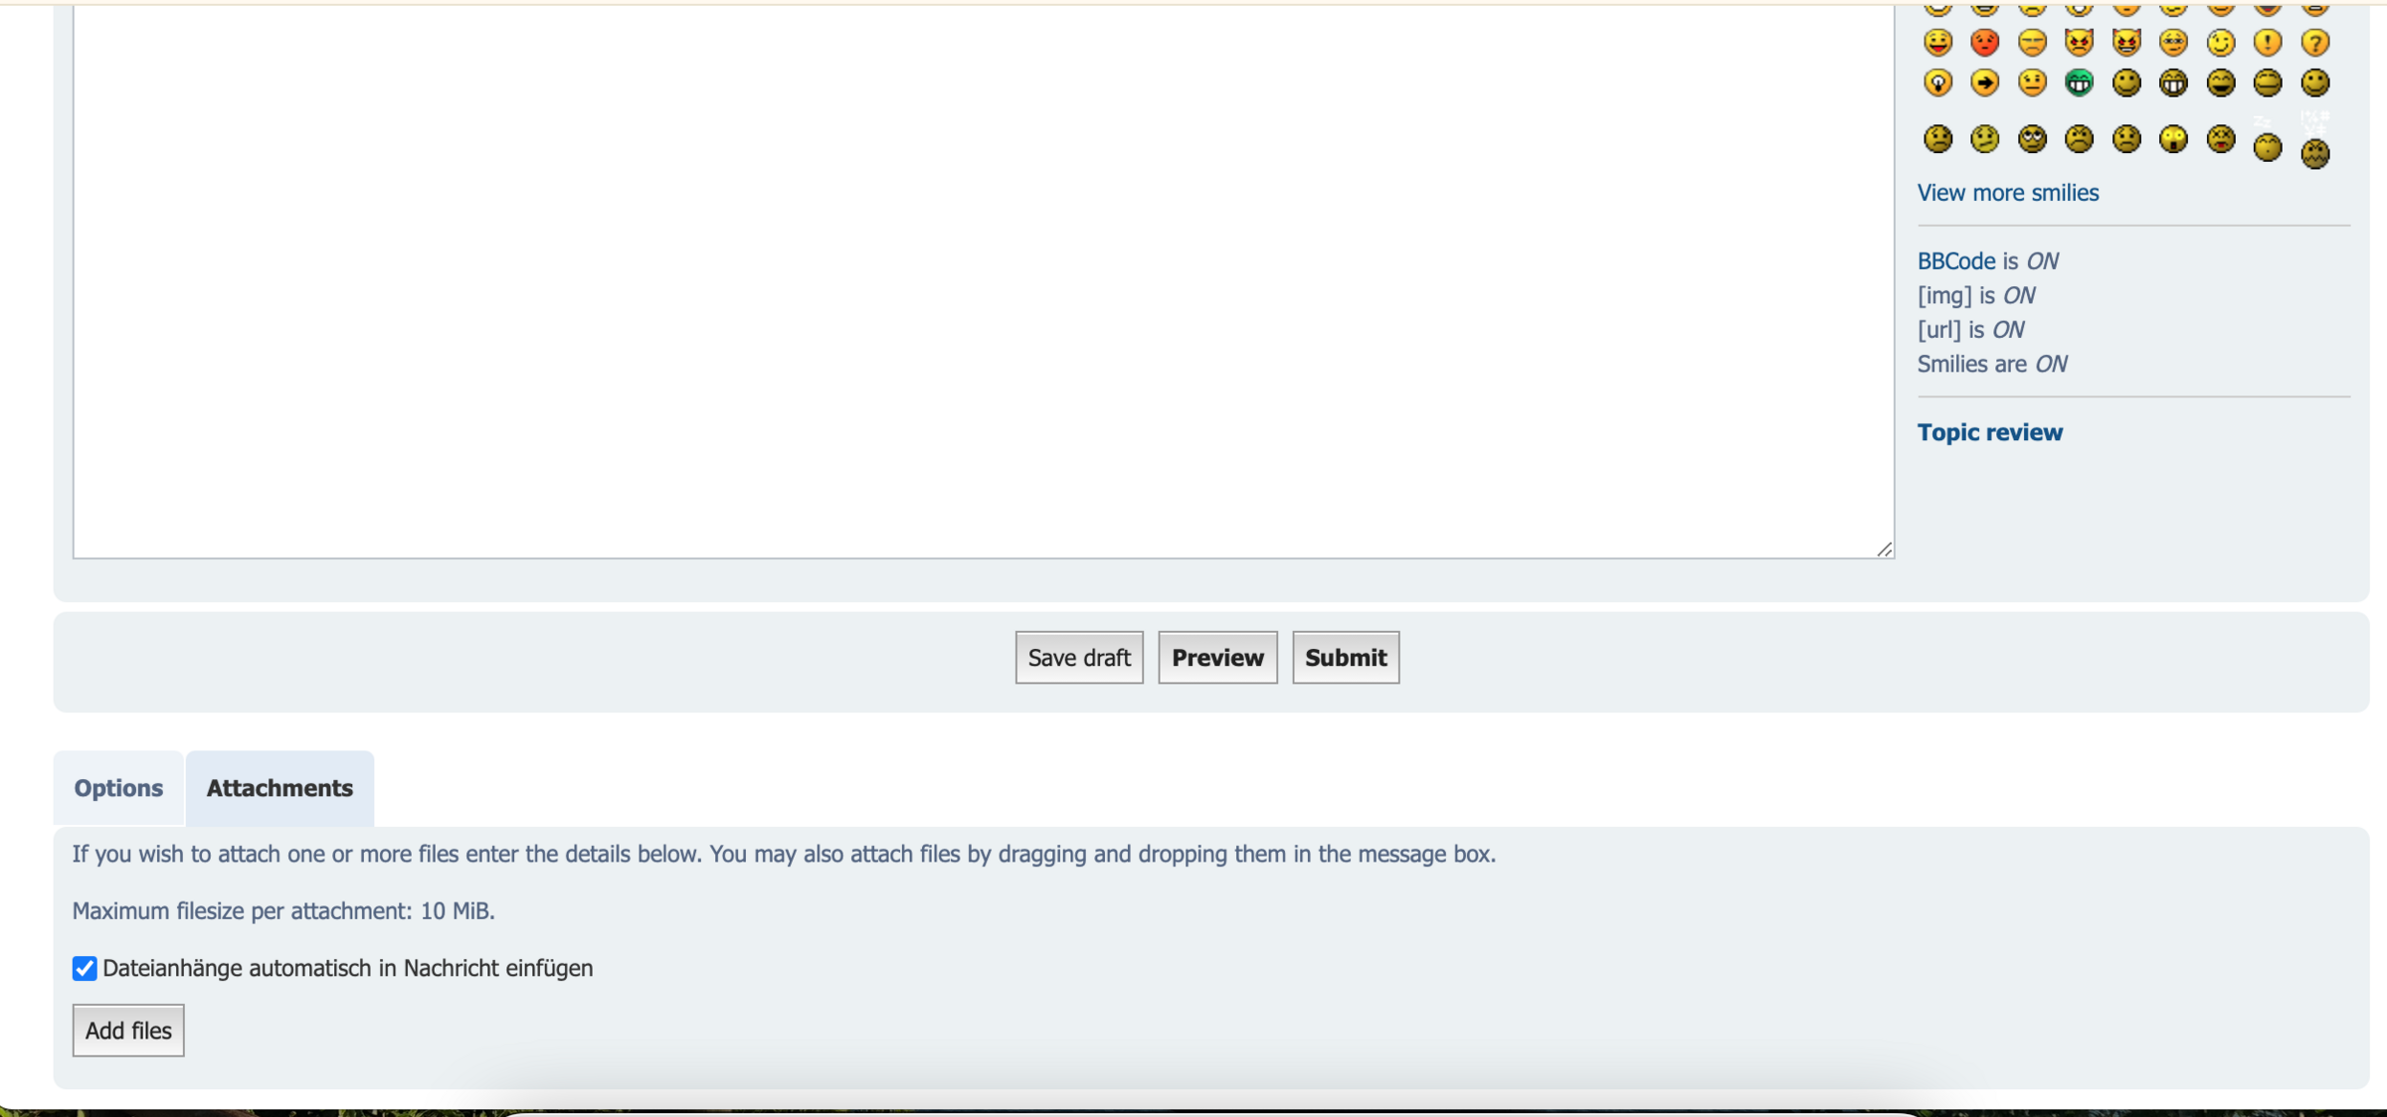The width and height of the screenshot is (2387, 1117).
Task: Uncheck Dateianhänge automatisch in Nachricht einfügen
Action: tap(85, 968)
